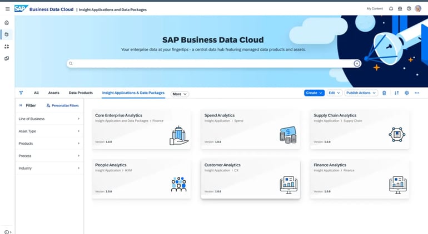Open the Edit dropdown
Image resolution: width=428 pixels, height=234 pixels.
[x=334, y=93]
